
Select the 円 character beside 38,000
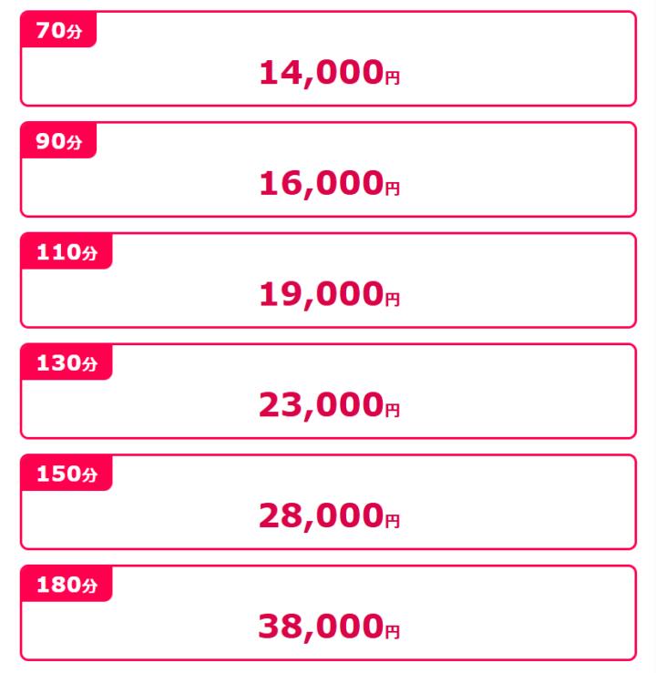[x=393, y=632]
